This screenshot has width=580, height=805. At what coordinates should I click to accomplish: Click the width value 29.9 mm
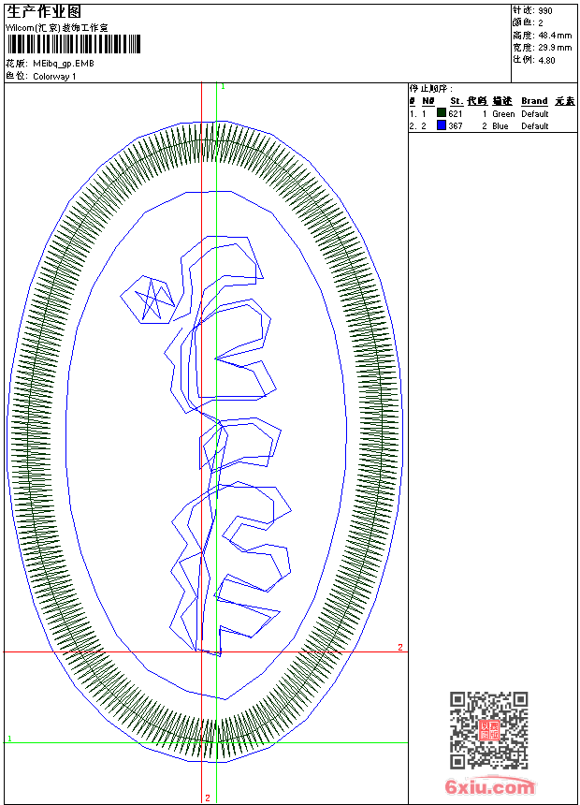pyautogui.click(x=555, y=48)
